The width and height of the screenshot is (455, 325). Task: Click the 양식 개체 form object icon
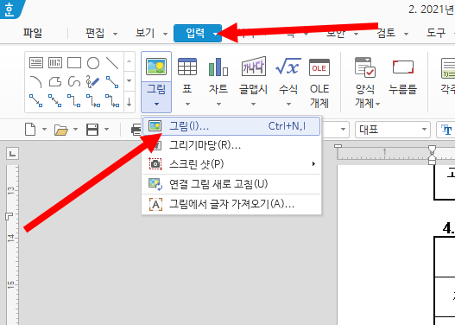[x=364, y=67]
